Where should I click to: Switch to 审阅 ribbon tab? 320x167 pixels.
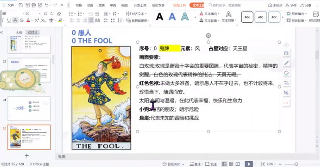(113, 5)
